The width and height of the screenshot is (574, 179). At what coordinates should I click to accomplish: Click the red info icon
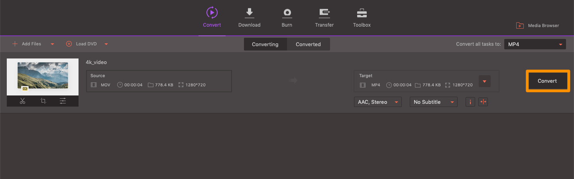click(470, 102)
